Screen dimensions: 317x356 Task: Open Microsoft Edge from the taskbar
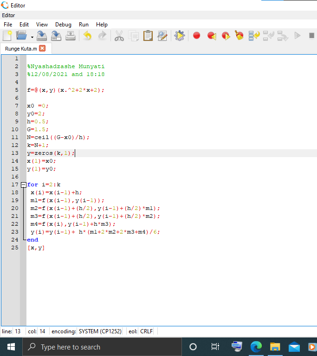(256, 347)
